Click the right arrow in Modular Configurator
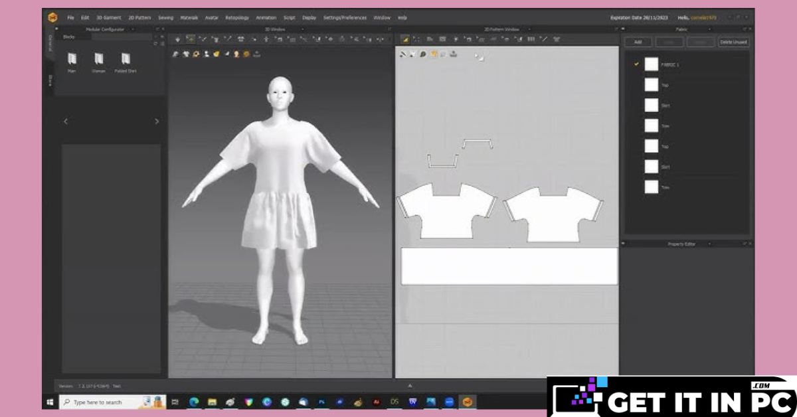 157,122
